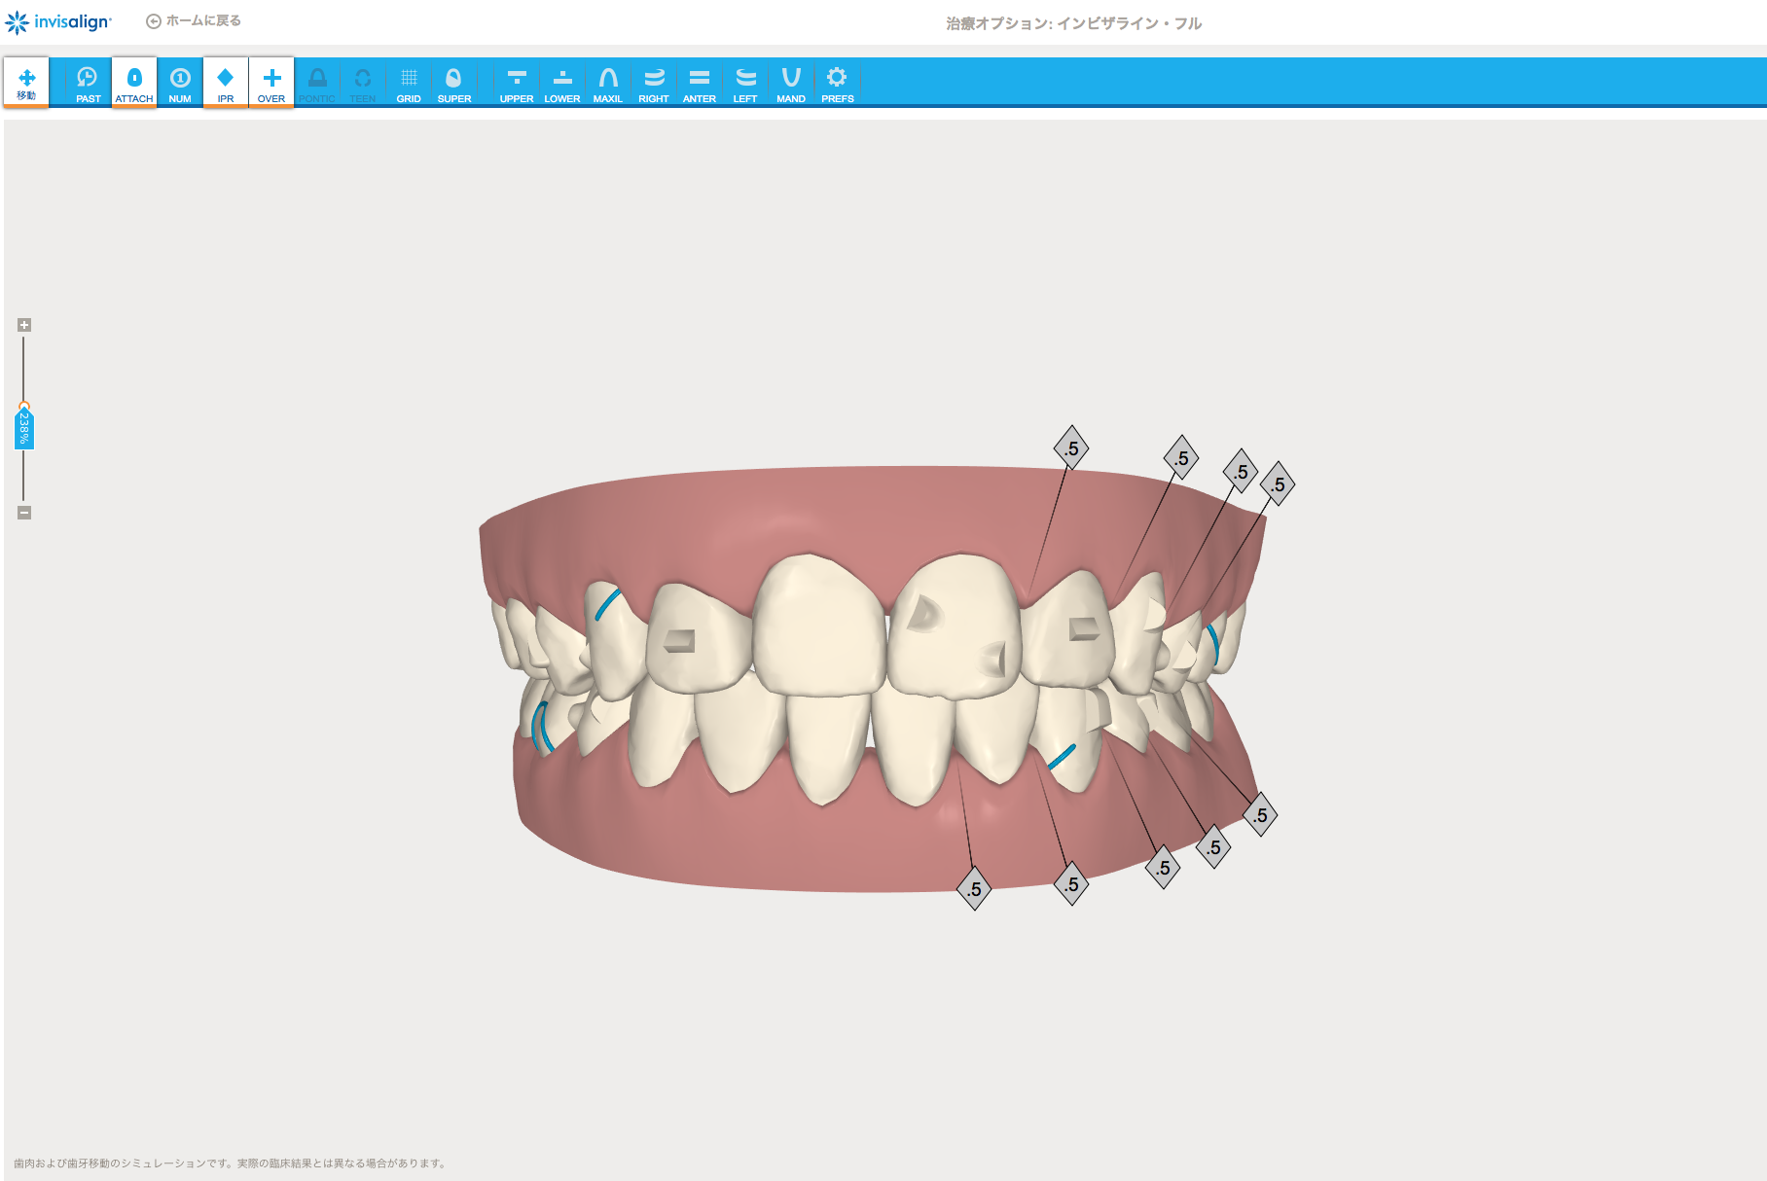The width and height of the screenshot is (1767, 1181).
Task: Open PREFS settings gear
Action: coord(837,83)
